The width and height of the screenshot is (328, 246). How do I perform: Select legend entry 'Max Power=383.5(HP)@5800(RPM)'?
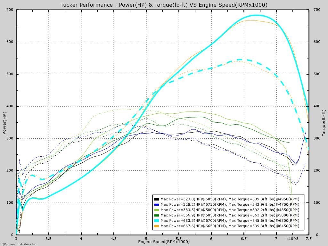(193, 210)
